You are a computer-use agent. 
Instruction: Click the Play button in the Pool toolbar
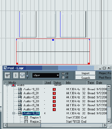(x=16, y=75)
